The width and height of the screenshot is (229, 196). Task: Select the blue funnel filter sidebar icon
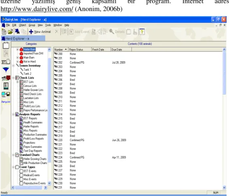coord(6,69)
